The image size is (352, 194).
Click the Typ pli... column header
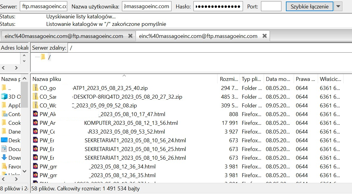click(252, 79)
